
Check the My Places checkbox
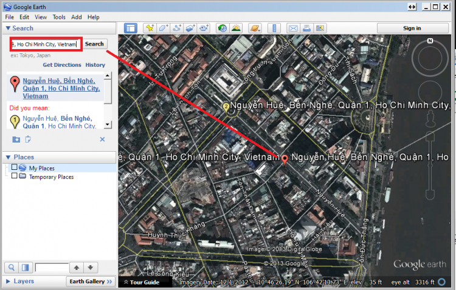[14, 167]
